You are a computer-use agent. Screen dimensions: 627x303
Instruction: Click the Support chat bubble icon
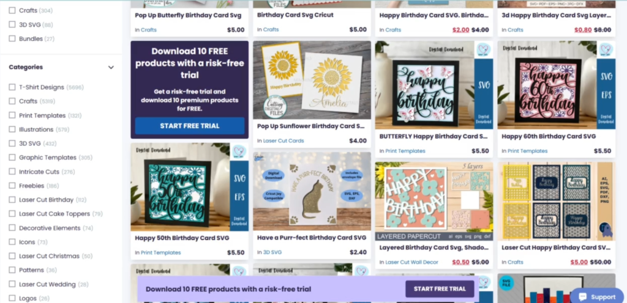pos(583,297)
